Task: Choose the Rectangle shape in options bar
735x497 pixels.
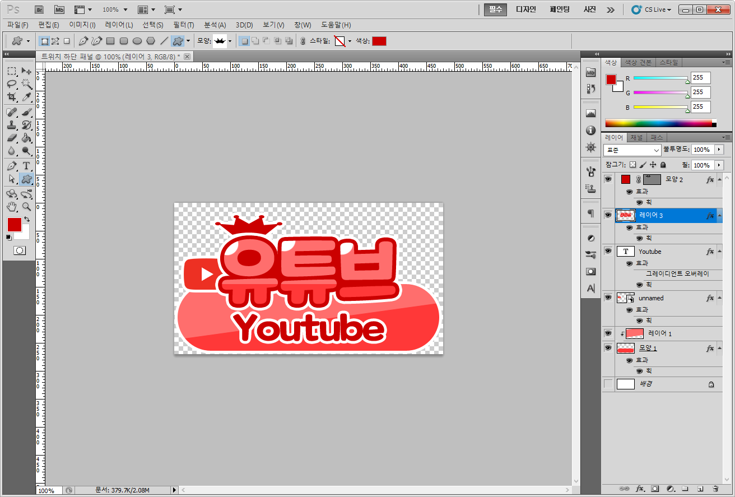Action: pyautogui.click(x=110, y=41)
